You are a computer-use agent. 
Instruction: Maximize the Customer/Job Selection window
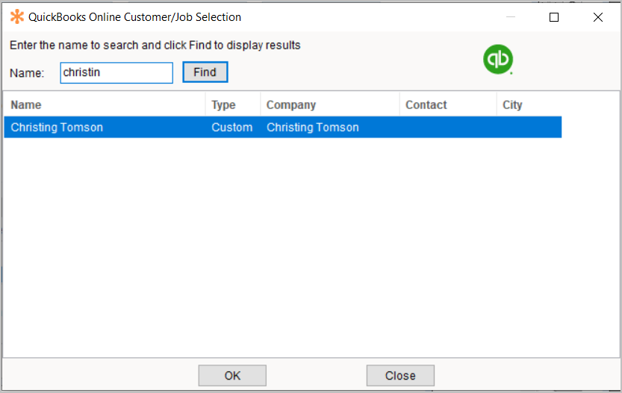[554, 16]
